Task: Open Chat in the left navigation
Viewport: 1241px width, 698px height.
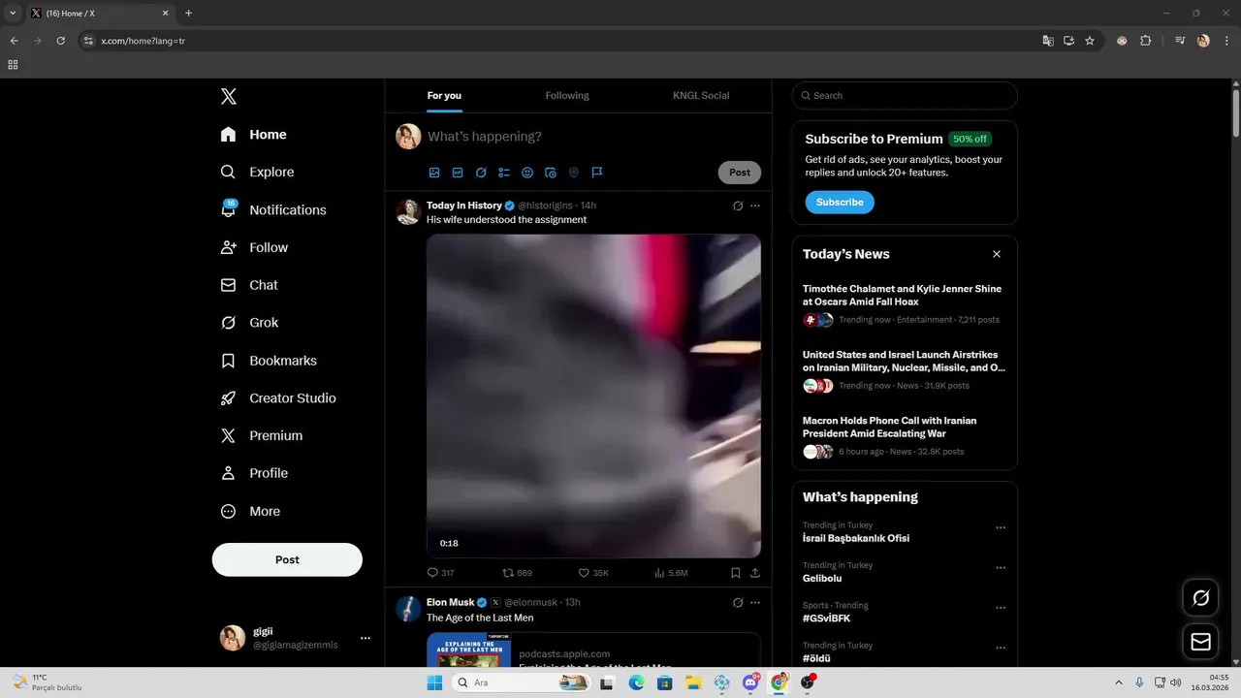Action: coord(249,285)
